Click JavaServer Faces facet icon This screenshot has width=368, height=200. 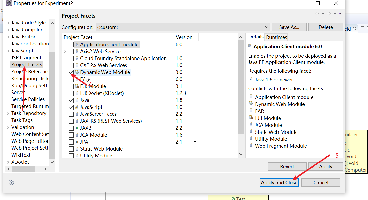(77, 114)
